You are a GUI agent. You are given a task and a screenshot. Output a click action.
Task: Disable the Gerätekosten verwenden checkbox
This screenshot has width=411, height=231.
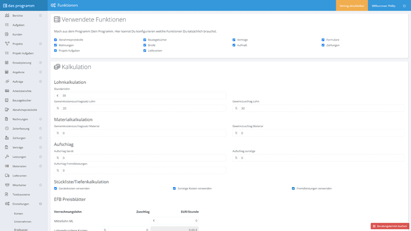(55, 188)
